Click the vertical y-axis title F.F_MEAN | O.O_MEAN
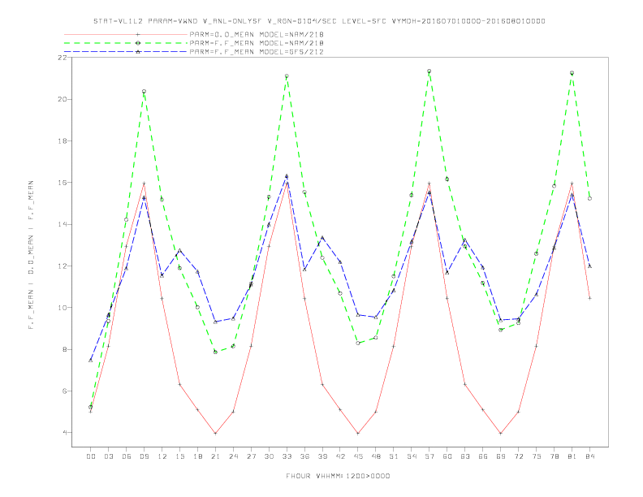The height and width of the screenshot is (497, 643). pyautogui.click(x=31, y=255)
